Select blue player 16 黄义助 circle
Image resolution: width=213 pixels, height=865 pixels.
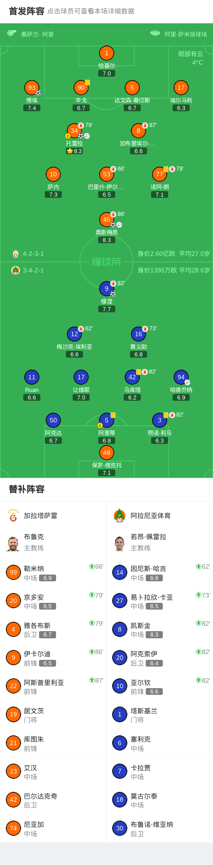click(x=139, y=334)
